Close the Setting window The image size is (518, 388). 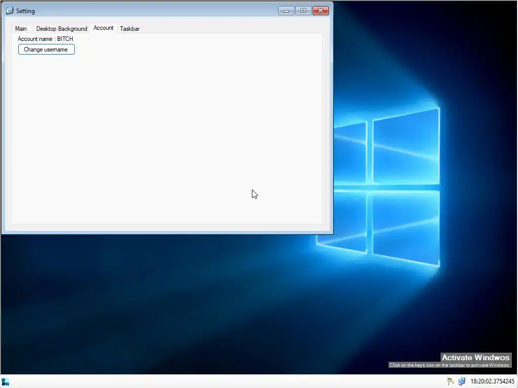coord(320,11)
